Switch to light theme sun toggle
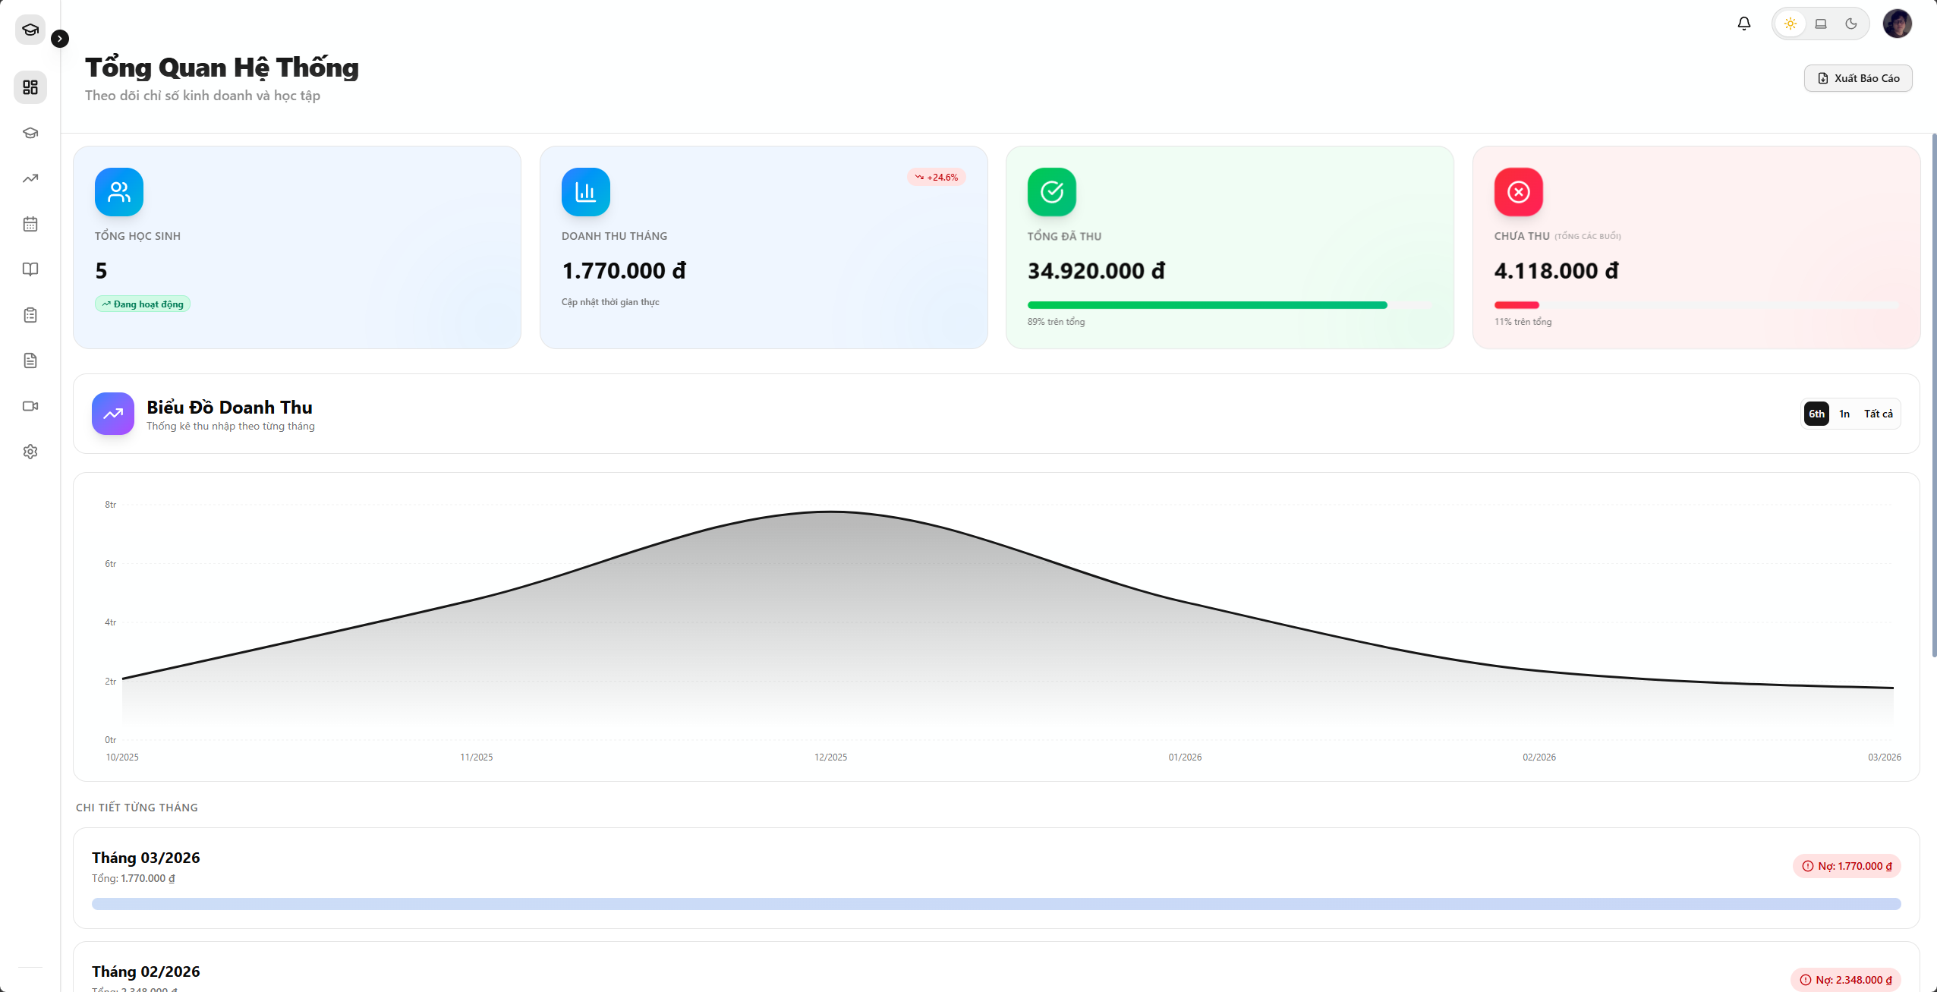 click(1791, 24)
